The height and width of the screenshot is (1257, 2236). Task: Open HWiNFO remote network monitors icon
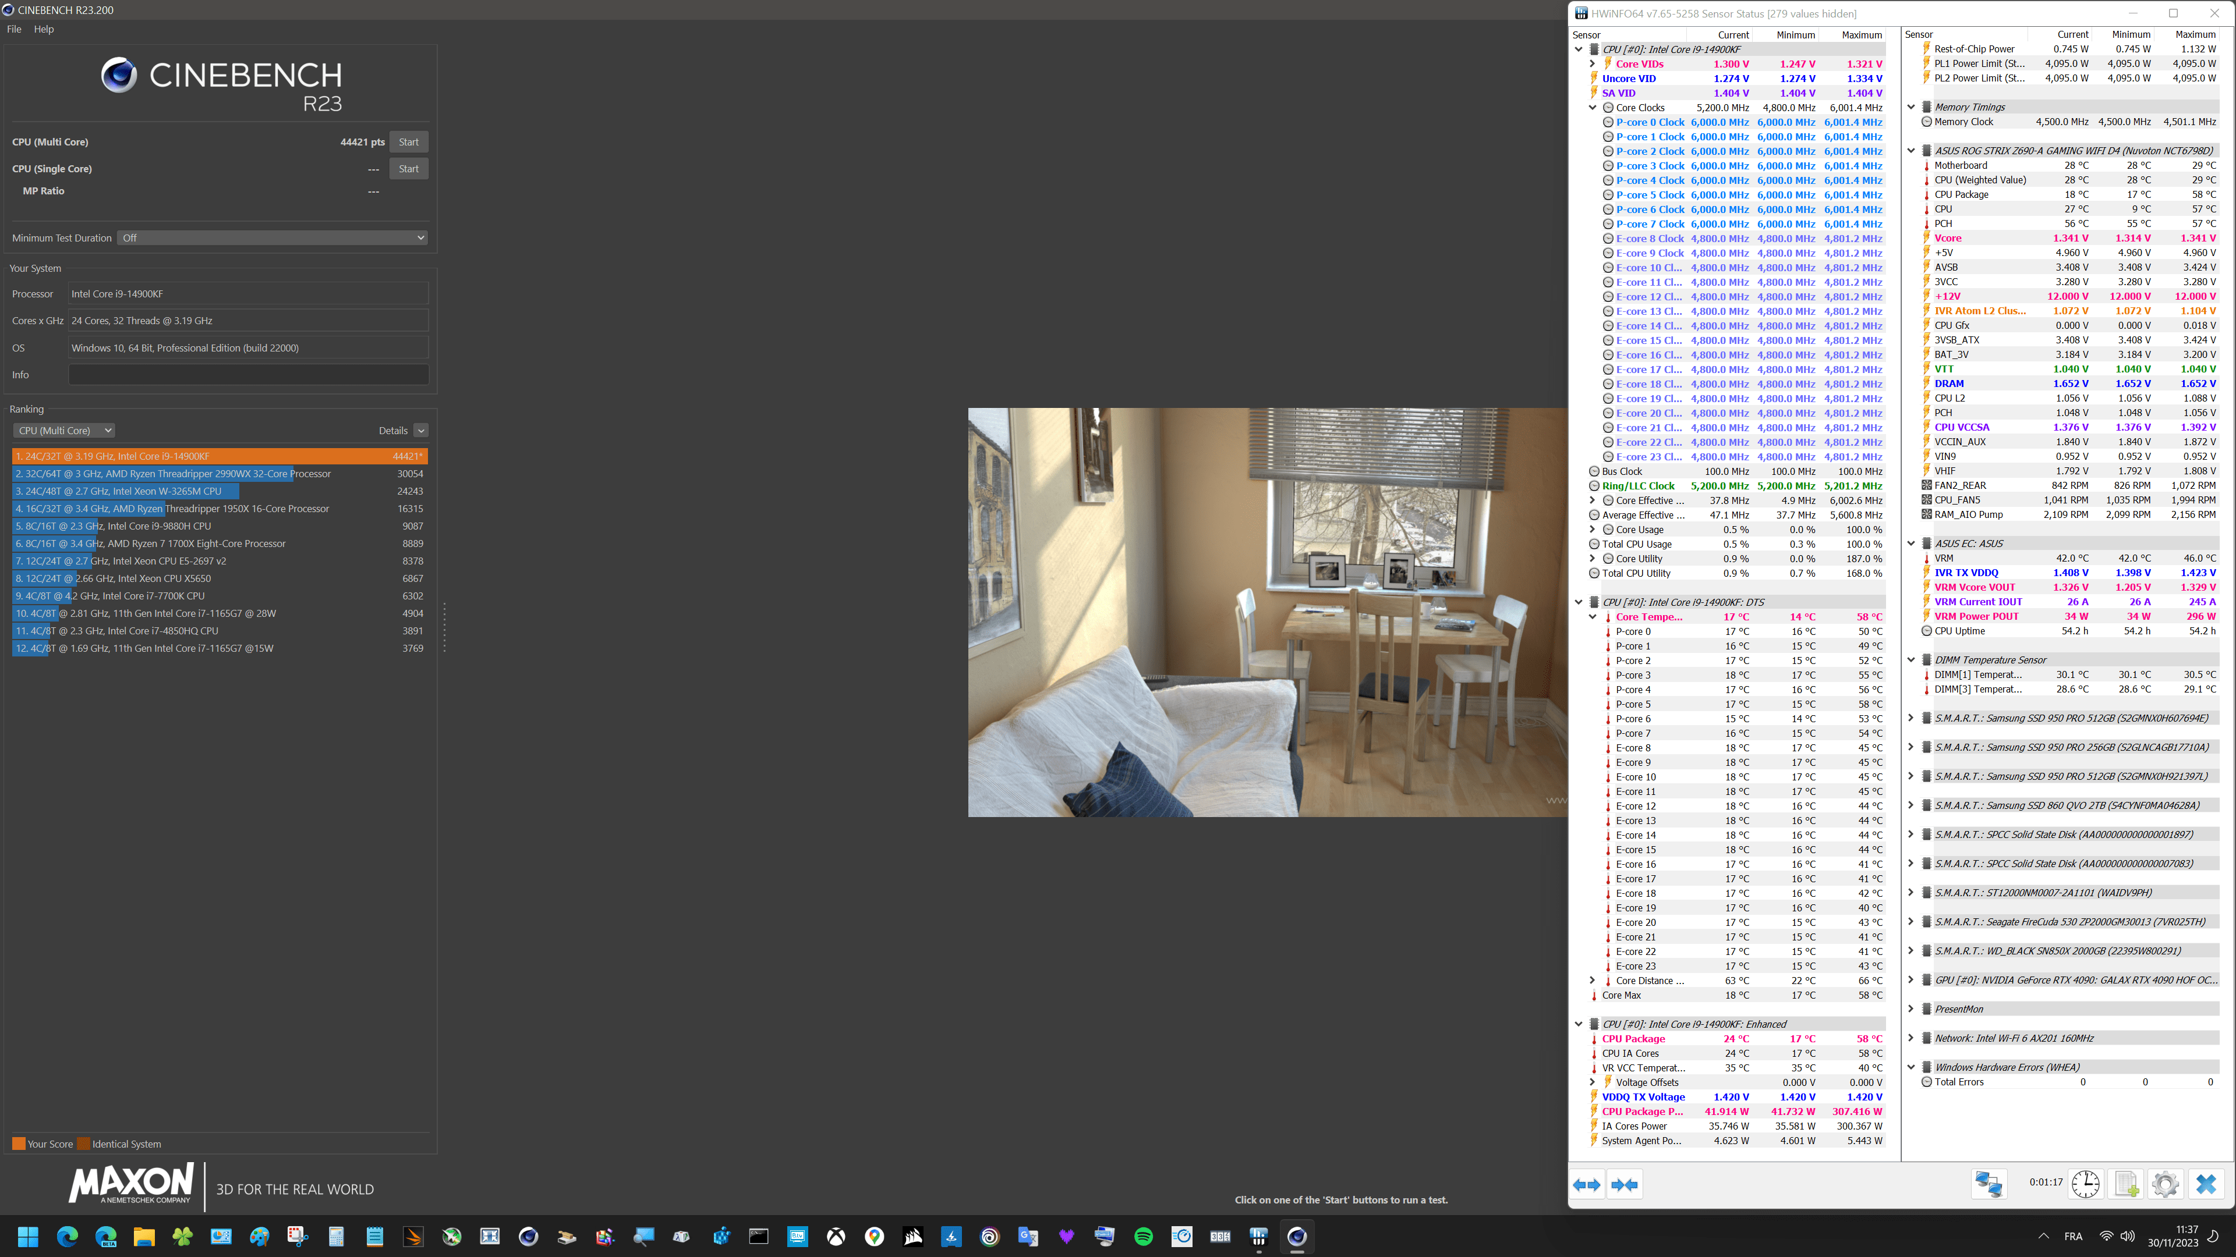pyautogui.click(x=1989, y=1184)
